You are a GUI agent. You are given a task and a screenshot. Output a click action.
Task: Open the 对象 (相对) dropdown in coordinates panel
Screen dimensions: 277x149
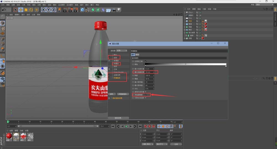148,144
